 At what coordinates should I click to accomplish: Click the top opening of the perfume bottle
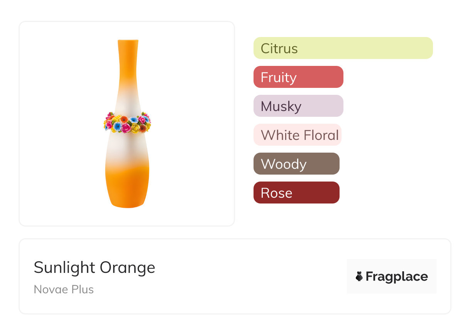(128, 40)
